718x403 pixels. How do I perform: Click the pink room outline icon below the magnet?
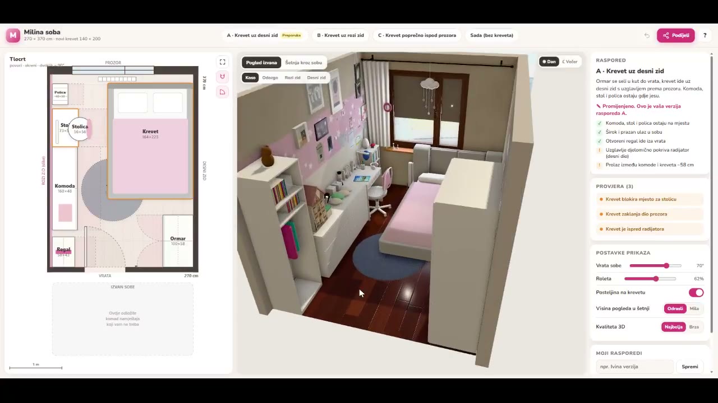223,92
